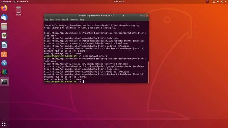Expand the system menu arrow
The width and height of the screenshot is (228, 128).
[226, 2]
